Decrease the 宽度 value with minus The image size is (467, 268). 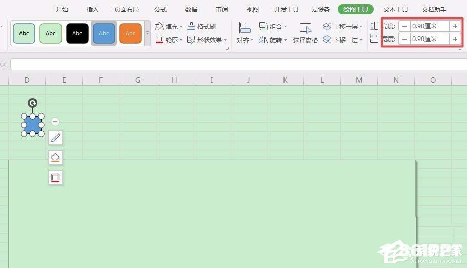[x=404, y=39]
